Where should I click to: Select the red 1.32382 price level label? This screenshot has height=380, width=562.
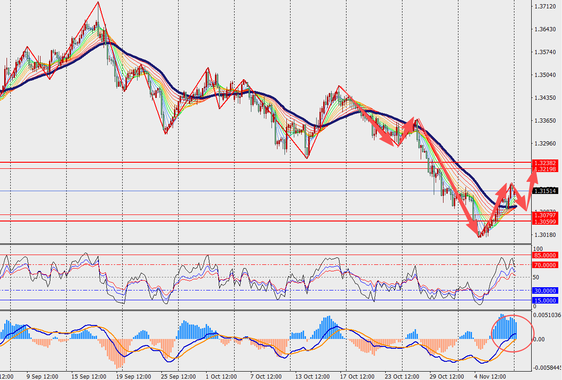tap(545, 163)
